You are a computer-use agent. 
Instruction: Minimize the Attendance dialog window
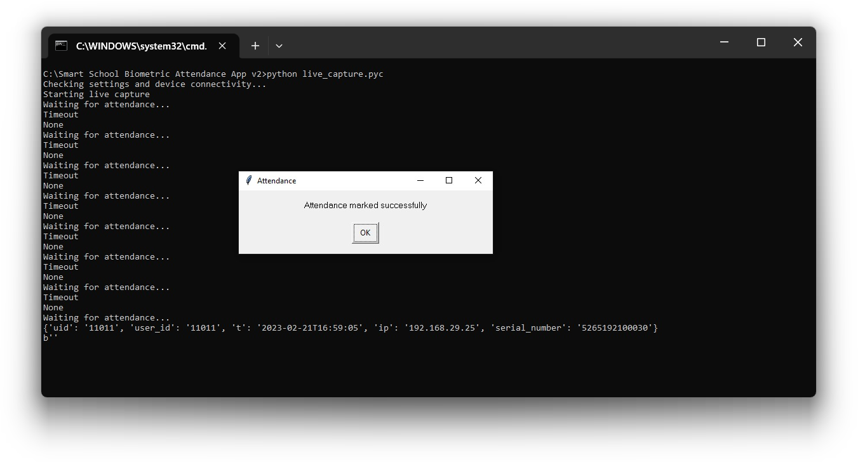point(420,181)
